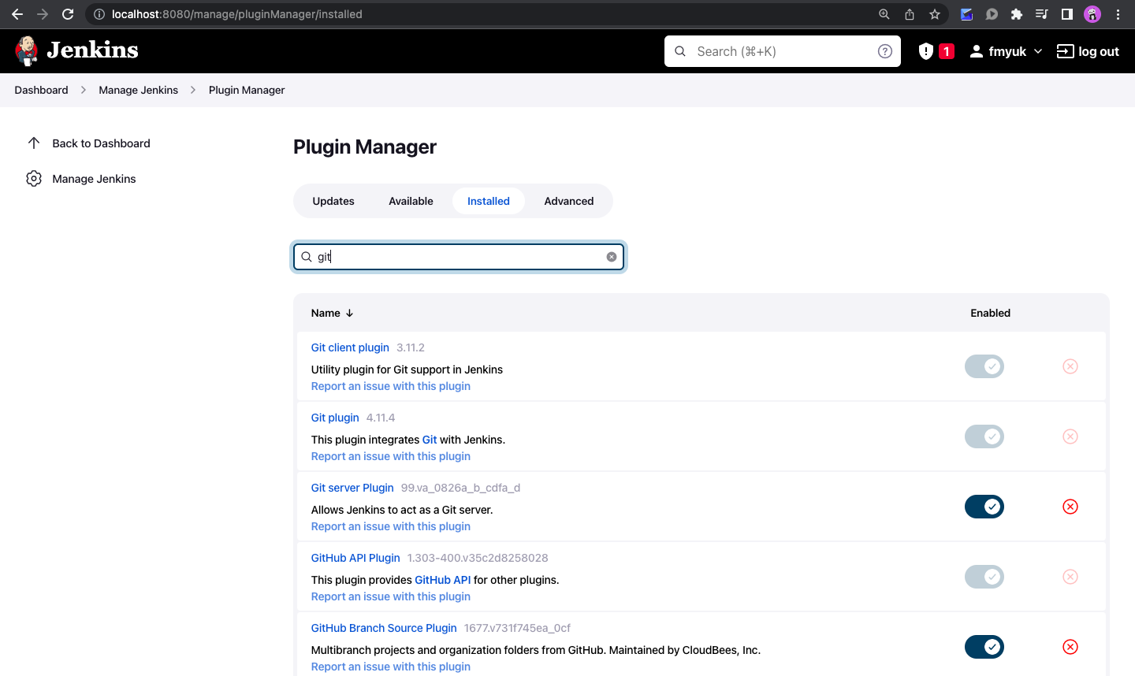Switch to the Available tab
The width and height of the screenshot is (1135, 676).
coord(411,201)
